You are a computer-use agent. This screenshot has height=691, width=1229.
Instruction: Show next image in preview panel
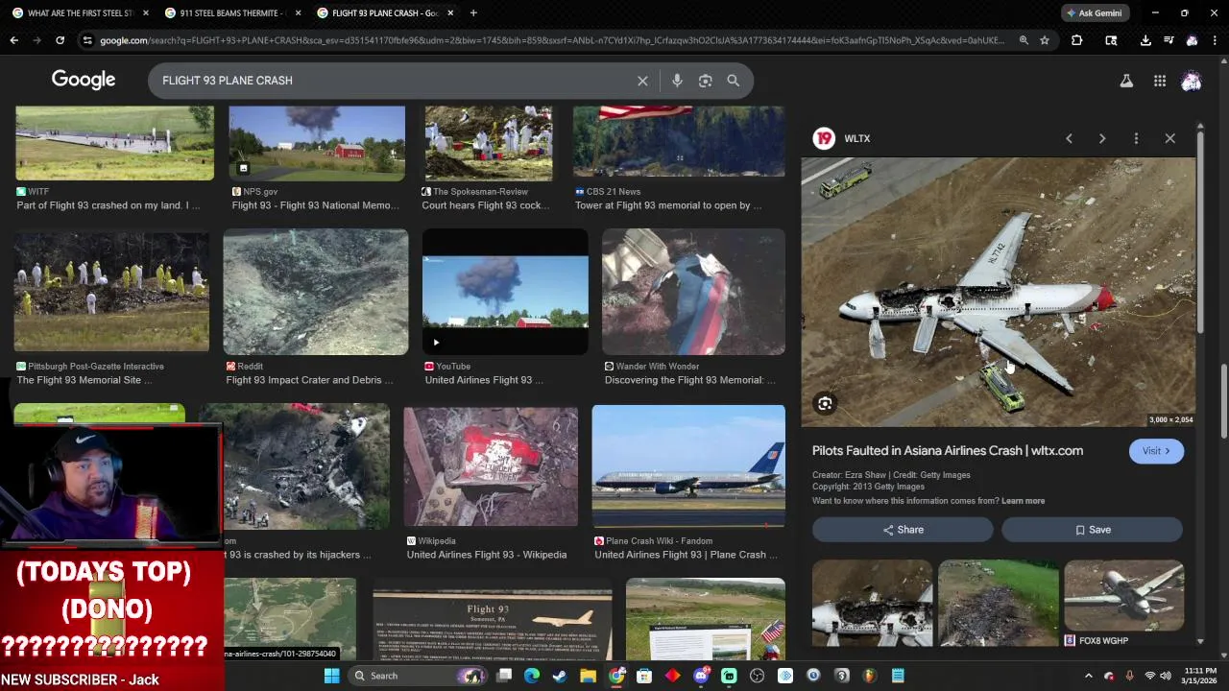[1102, 138]
